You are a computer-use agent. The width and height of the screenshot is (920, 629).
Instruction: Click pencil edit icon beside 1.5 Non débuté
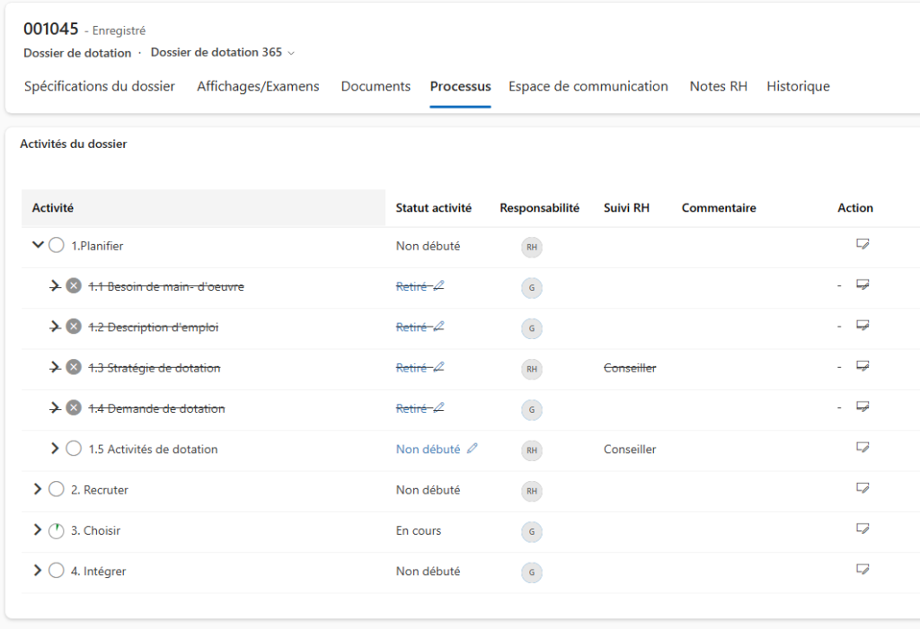pos(473,449)
